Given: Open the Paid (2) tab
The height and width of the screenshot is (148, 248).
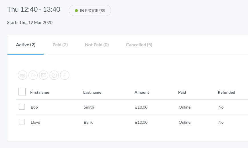Looking at the screenshot, I should 60,45.
